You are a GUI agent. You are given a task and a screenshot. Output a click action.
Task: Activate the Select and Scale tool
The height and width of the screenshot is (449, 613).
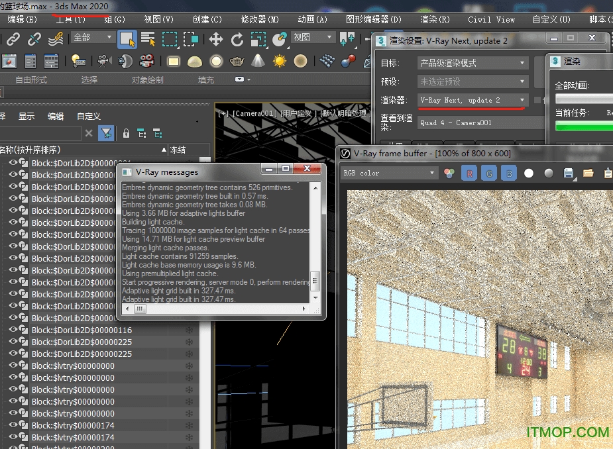point(258,39)
